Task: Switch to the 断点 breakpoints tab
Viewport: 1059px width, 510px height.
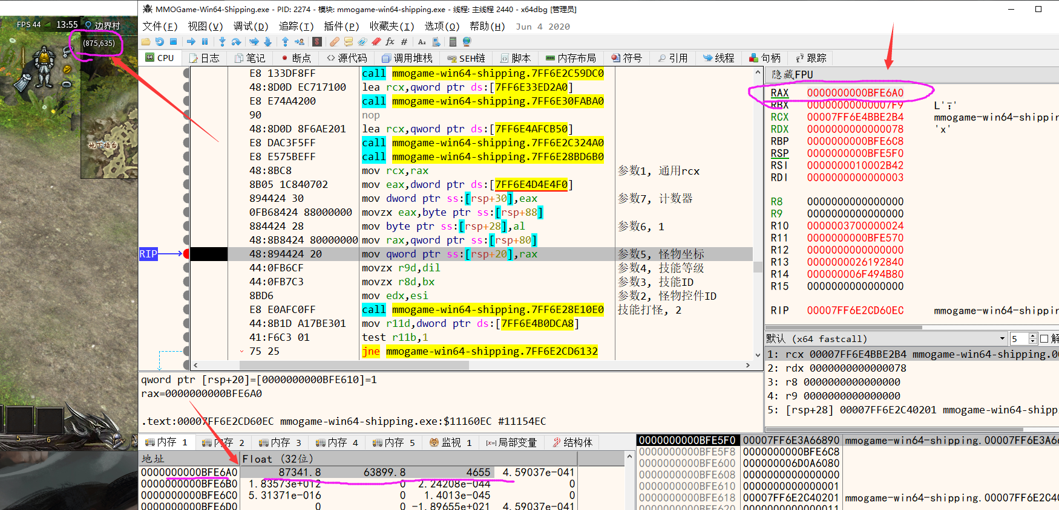Action: [297, 58]
